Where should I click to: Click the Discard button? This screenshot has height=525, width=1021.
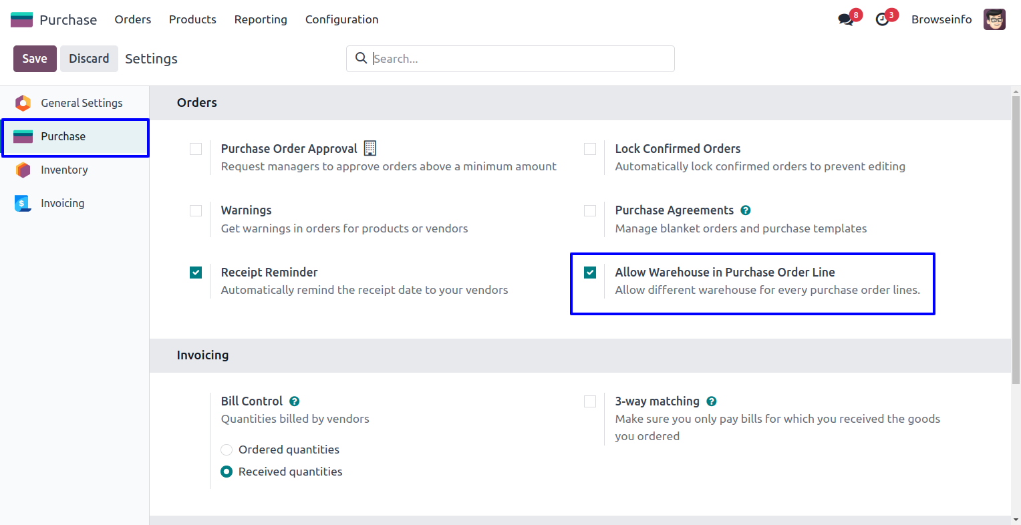point(89,59)
